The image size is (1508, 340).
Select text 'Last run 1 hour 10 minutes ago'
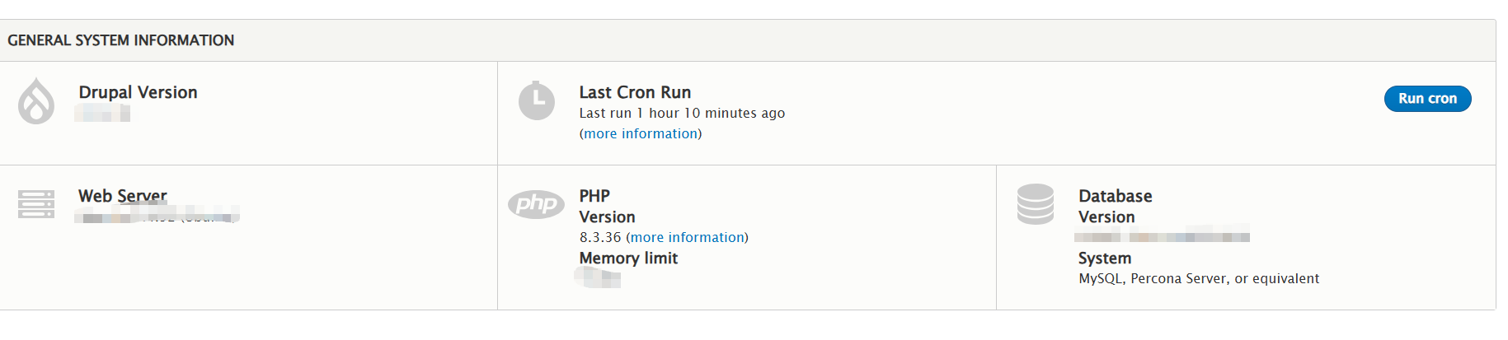click(682, 114)
